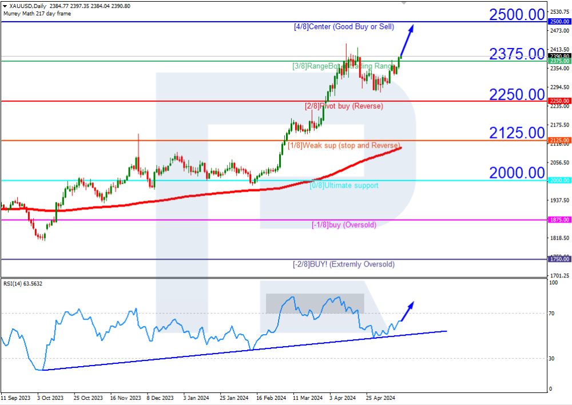Click the '[0/8]Ultimate support' text label
Image resolution: width=572 pixels, height=405 pixels.
pos(344,185)
